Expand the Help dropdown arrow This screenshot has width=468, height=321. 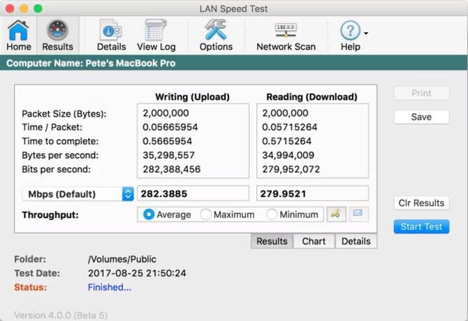point(366,33)
